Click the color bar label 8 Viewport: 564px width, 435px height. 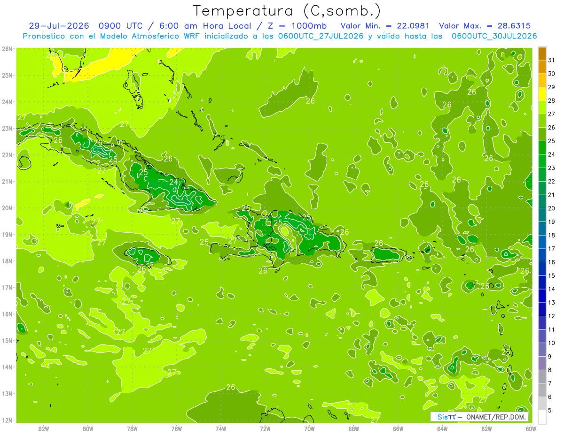pyautogui.click(x=550, y=370)
